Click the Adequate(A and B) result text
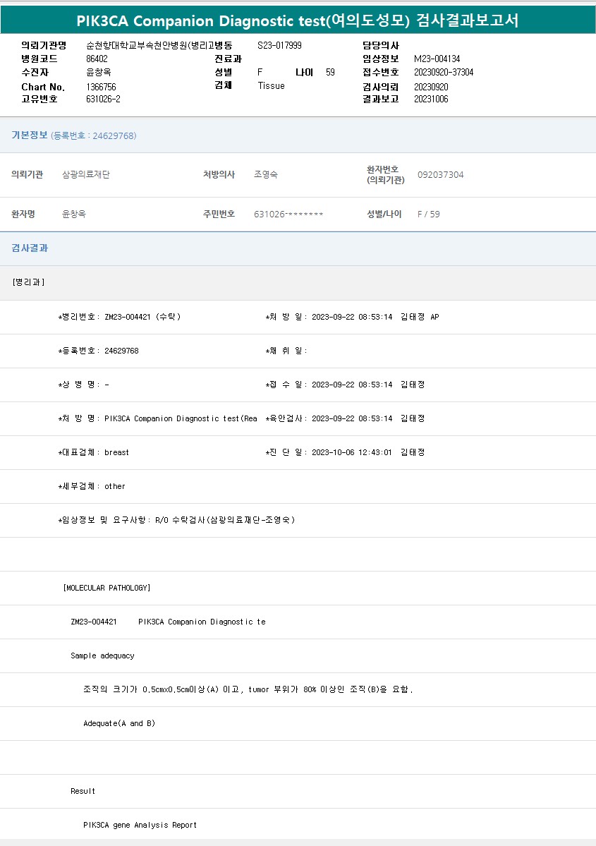The height and width of the screenshot is (846, 596). pos(119,723)
